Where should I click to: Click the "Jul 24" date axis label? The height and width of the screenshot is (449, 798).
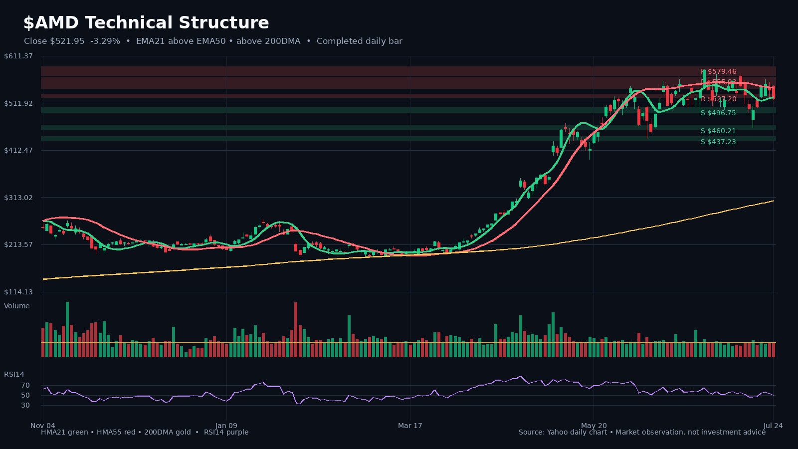773,426
